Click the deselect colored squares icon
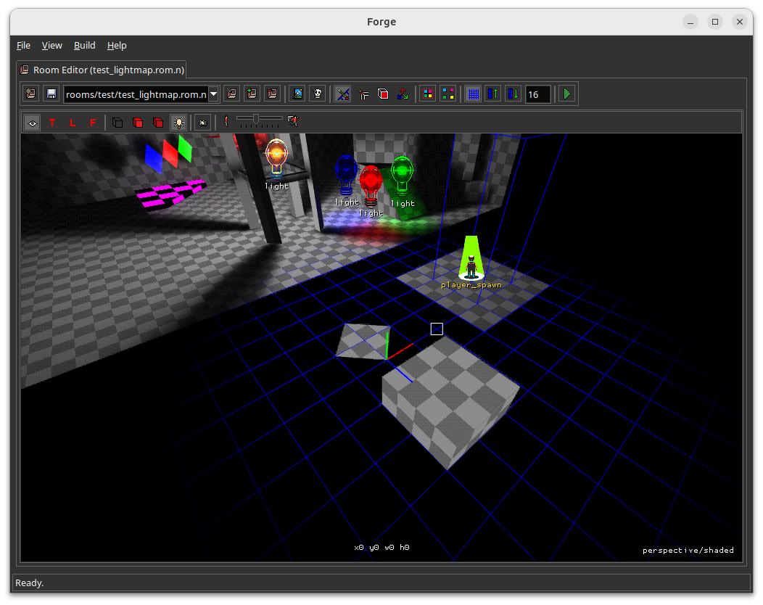This screenshot has height=605, width=763. pos(448,94)
